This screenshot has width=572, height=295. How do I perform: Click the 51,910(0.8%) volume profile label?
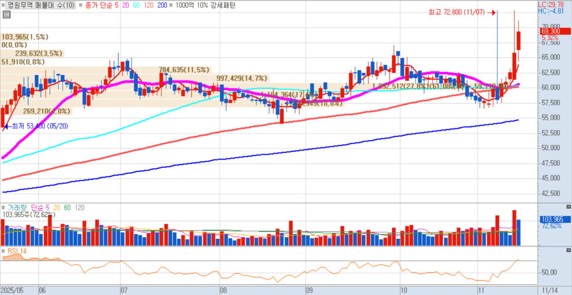tap(23, 62)
